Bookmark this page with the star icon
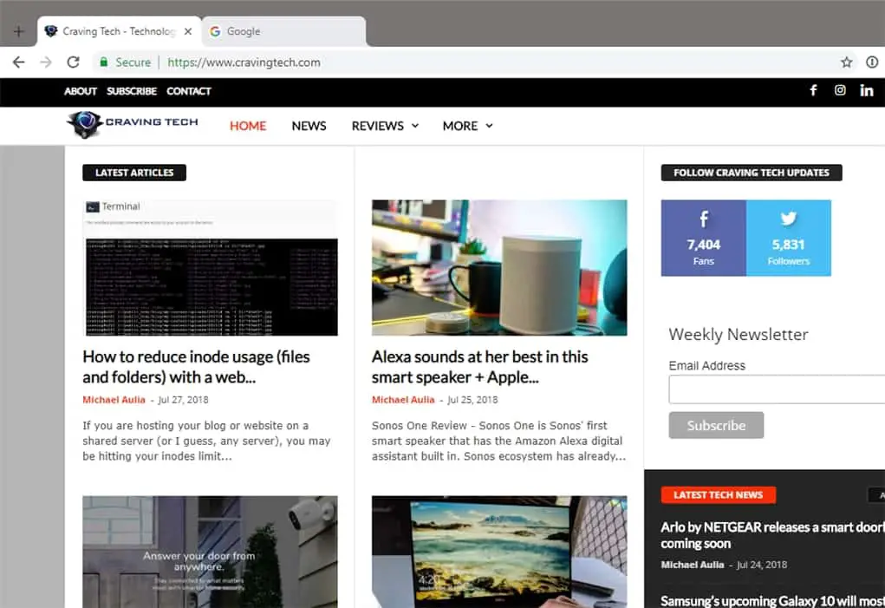Image resolution: width=885 pixels, height=608 pixels. point(846,62)
